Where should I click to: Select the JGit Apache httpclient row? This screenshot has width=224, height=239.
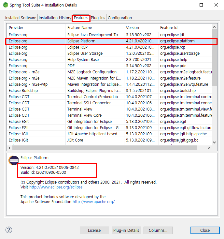[109, 134]
